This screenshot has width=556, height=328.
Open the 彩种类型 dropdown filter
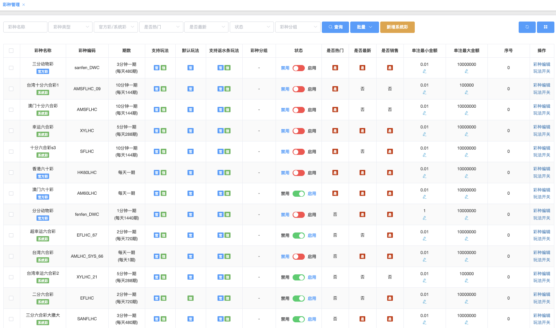point(70,27)
